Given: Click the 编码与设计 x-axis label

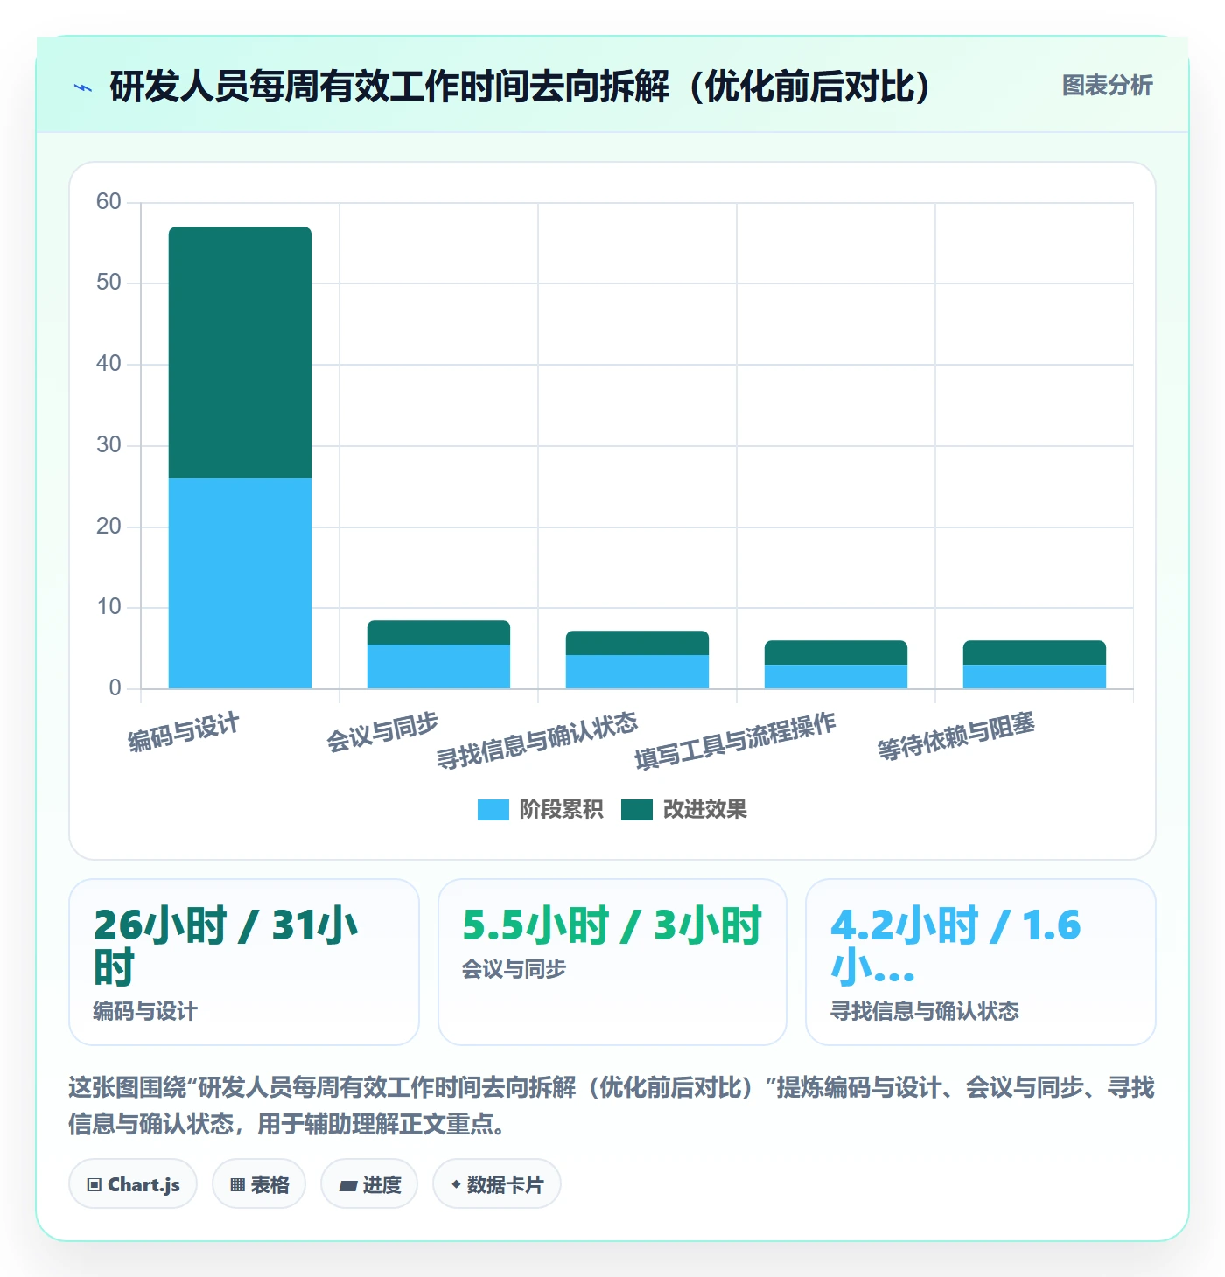Looking at the screenshot, I should pyautogui.click(x=184, y=732).
